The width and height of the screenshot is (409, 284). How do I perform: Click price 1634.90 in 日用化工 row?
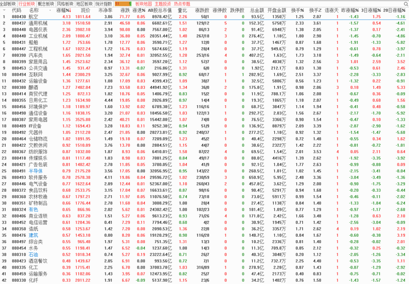click(x=83, y=100)
